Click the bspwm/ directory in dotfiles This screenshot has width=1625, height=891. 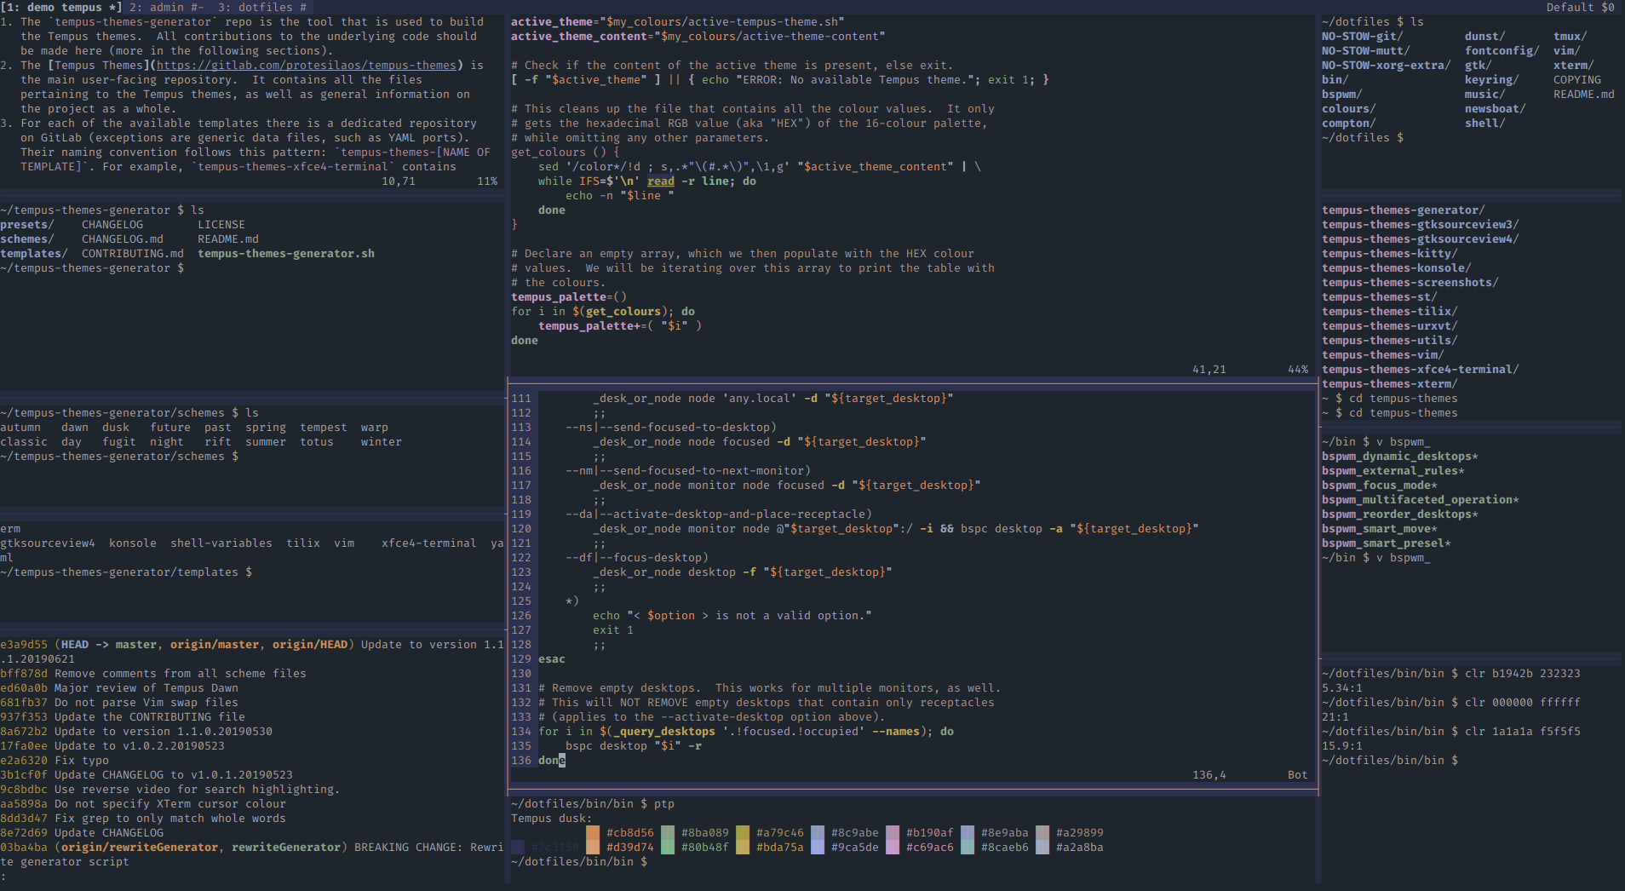tap(1342, 94)
